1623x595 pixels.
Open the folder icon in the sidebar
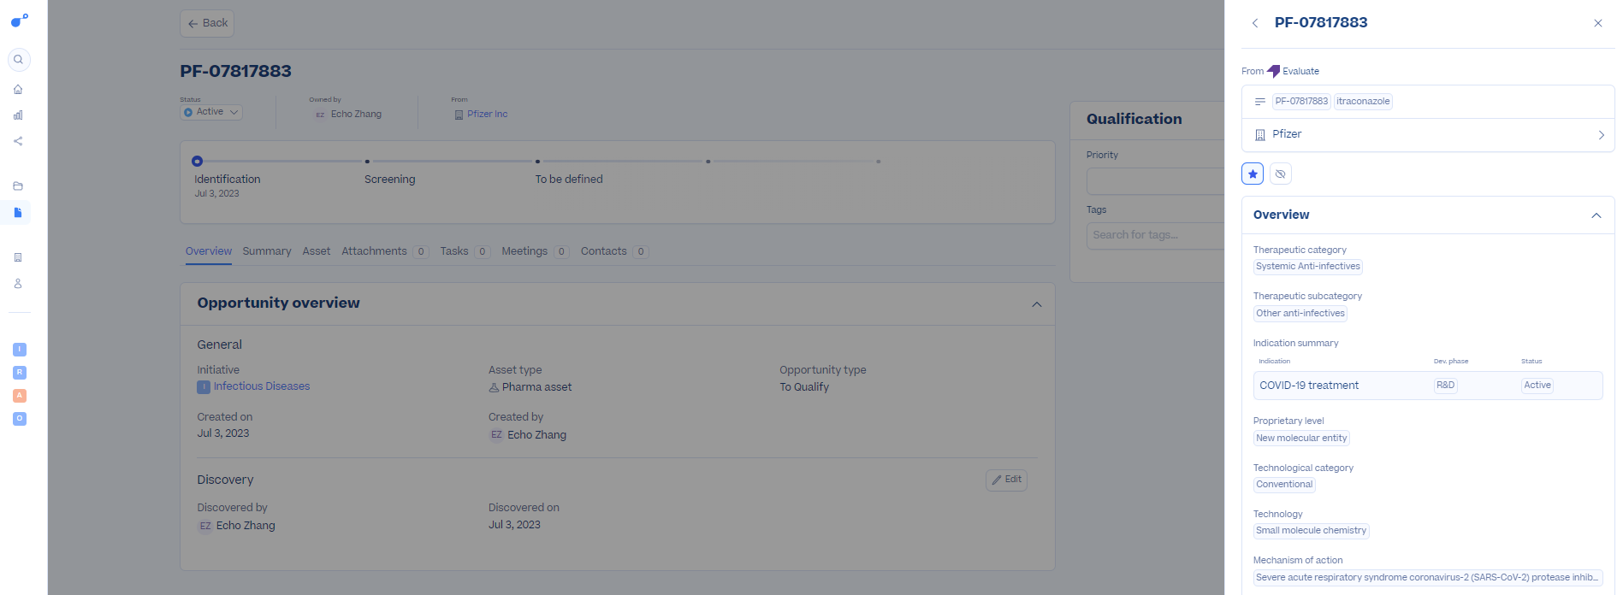coord(18,186)
